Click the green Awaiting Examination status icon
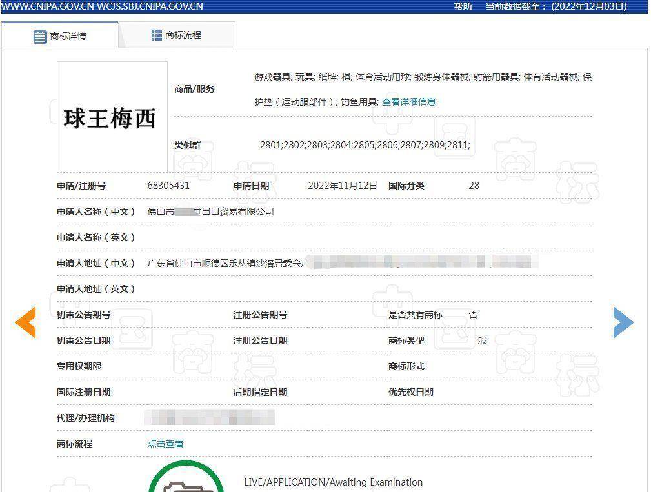Viewport: 651px width, 492px height. 186,482
